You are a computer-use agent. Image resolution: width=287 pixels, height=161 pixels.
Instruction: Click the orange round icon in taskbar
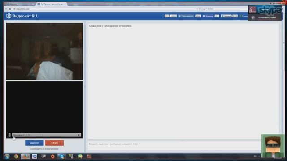pos(52,157)
